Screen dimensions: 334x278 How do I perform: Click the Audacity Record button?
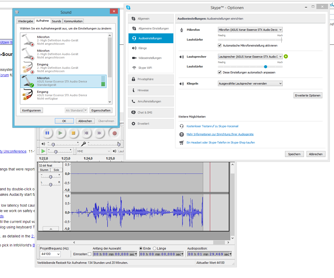pyautogui.click(x=114, y=133)
